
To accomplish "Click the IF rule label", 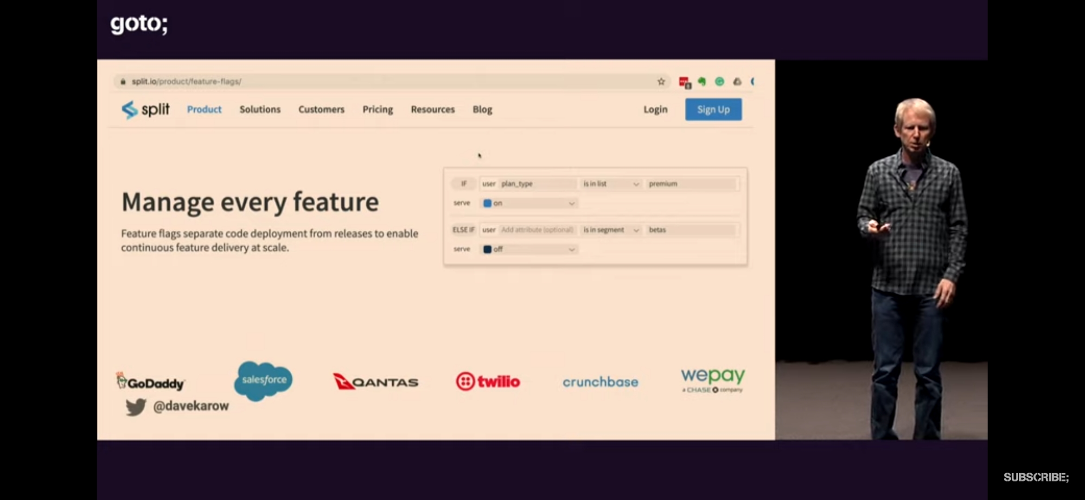I will pos(464,184).
